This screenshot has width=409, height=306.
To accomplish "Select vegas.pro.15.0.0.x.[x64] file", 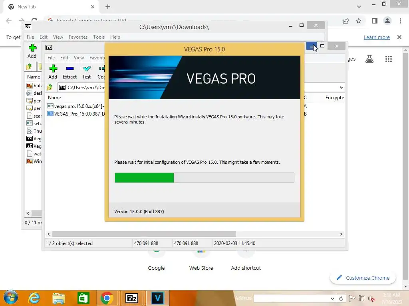I will tap(75, 106).
